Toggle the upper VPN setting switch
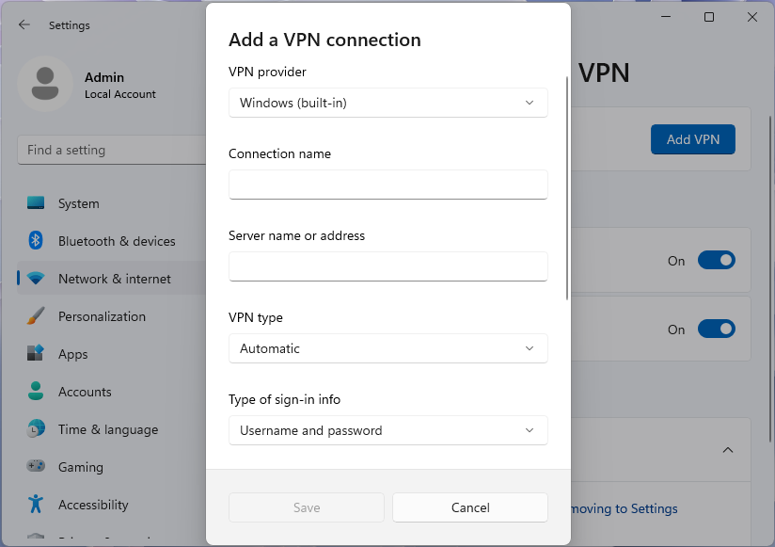The image size is (775, 547). (x=716, y=260)
